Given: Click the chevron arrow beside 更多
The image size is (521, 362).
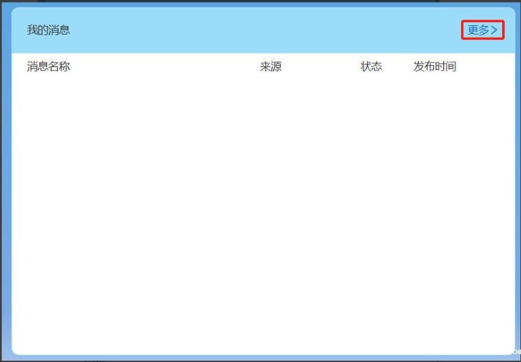Looking at the screenshot, I should pos(494,30).
